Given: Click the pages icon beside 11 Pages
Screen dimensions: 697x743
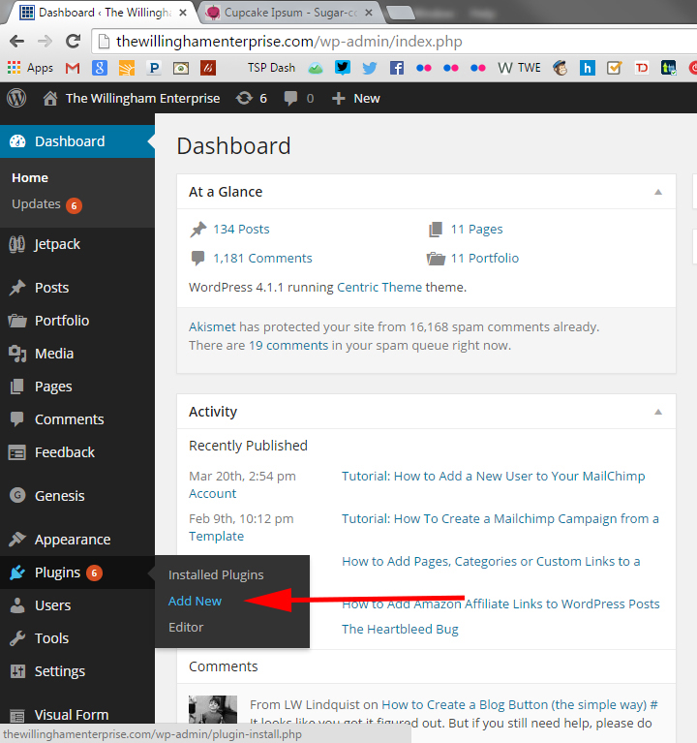Looking at the screenshot, I should click(x=436, y=230).
